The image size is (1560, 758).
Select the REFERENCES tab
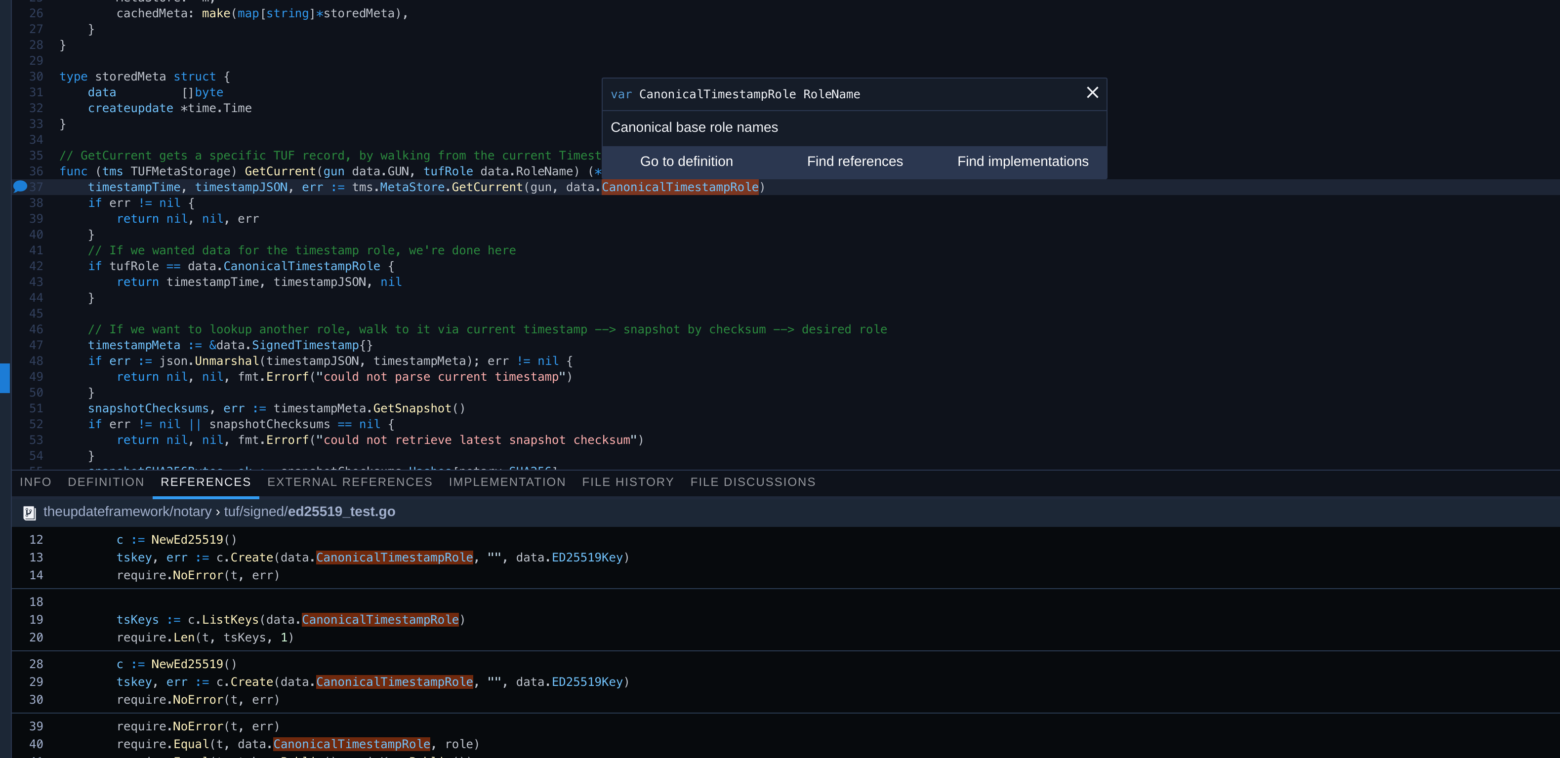[x=205, y=482]
